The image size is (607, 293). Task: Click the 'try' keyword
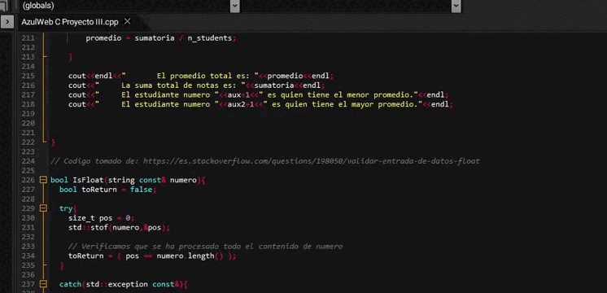click(66, 208)
